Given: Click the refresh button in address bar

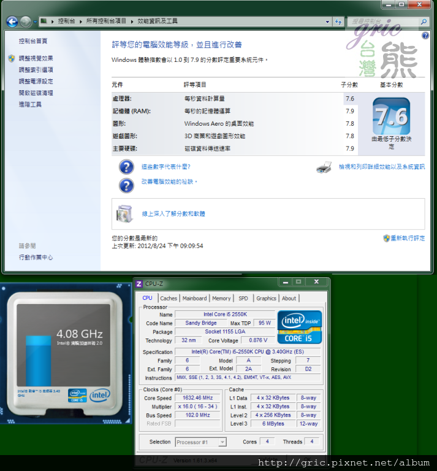Looking at the screenshot, I should click(x=338, y=21).
